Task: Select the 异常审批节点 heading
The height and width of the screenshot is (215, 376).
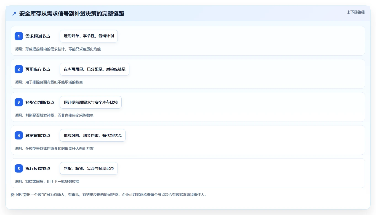Action: [38, 135]
